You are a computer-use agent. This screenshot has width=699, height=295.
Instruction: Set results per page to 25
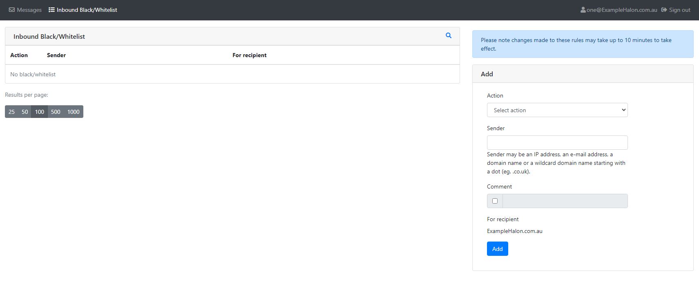(12, 112)
